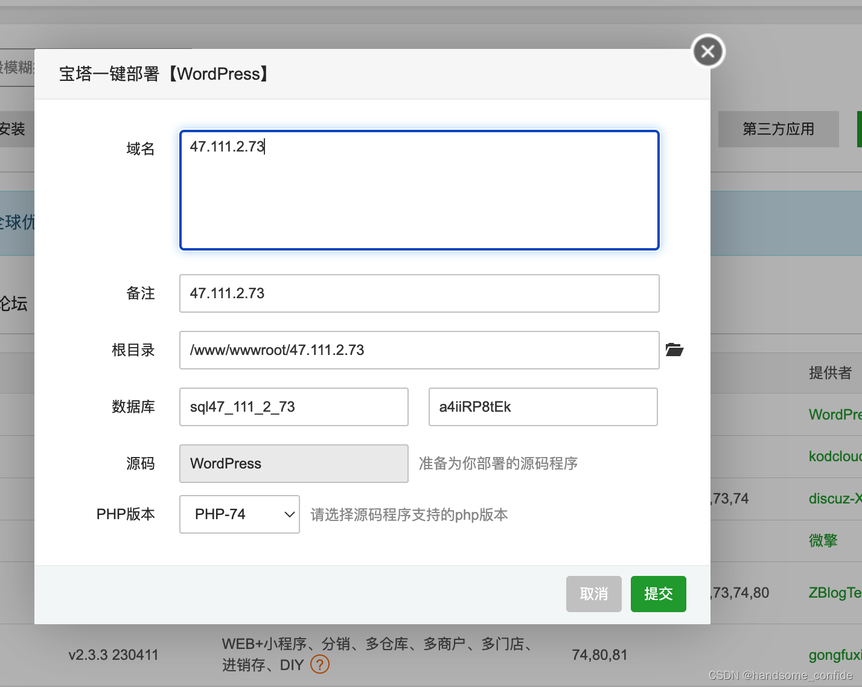The width and height of the screenshot is (862, 687).
Task: Open the PHP-74 version dropdown
Action: click(240, 514)
